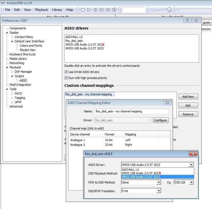Select Context Menu in preferences tree
This screenshot has height=209, width=212.
(x=24, y=37)
